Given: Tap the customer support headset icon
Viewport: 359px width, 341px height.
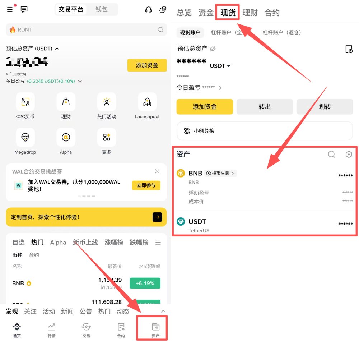Looking at the screenshot, I should click(x=149, y=9).
